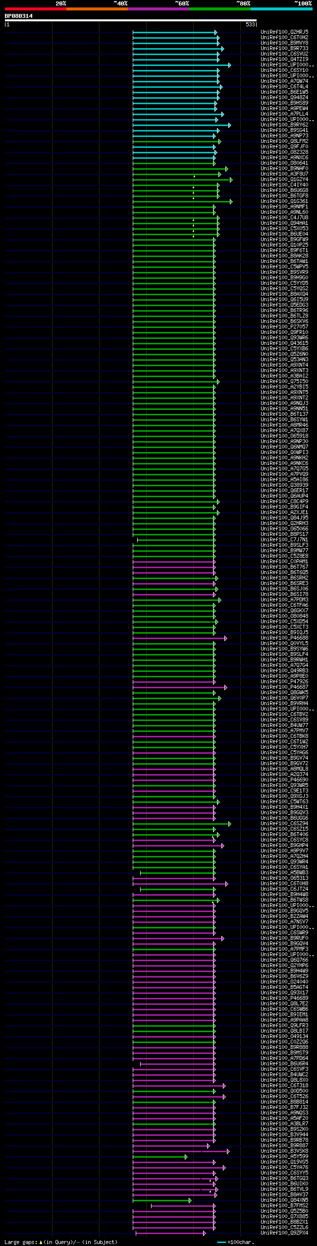Click label UniRef100_B7FMS2
Image resolution: width=317 pixels, height=1246 pixels.
284,1205
